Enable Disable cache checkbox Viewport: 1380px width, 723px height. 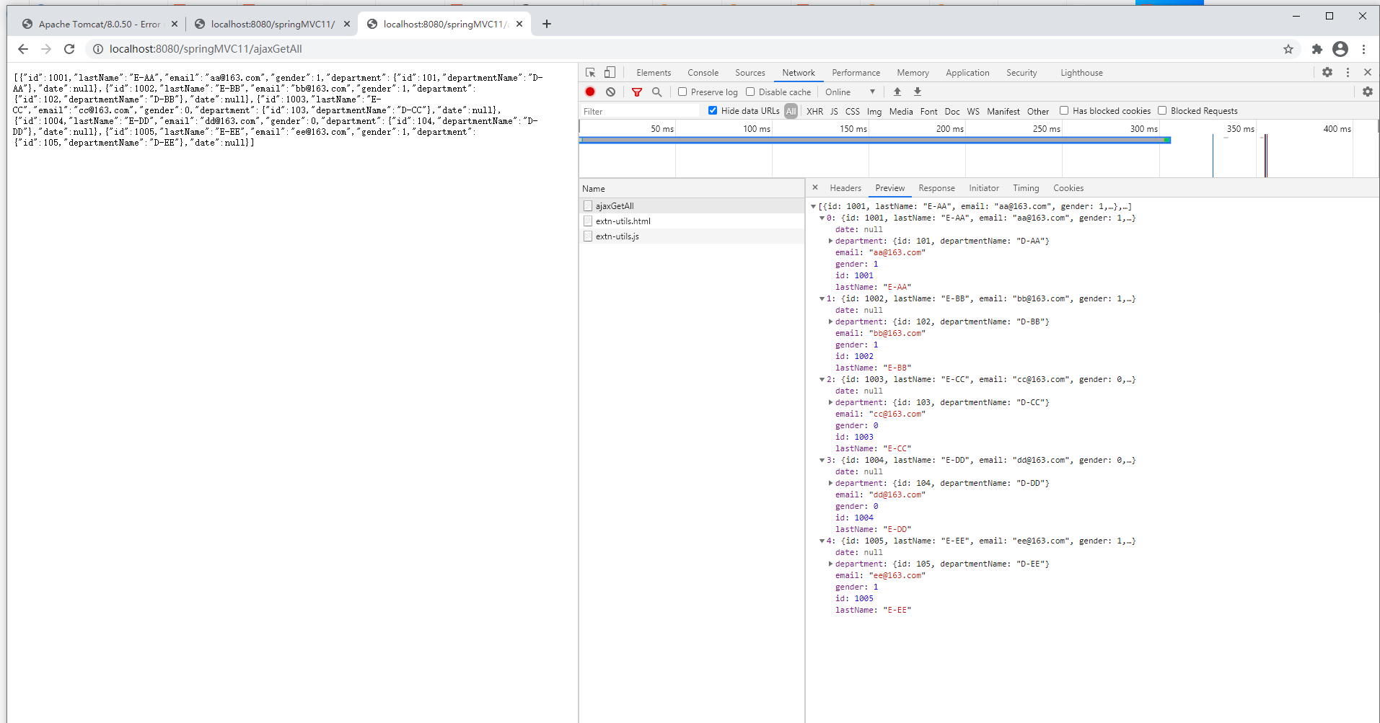[750, 92]
